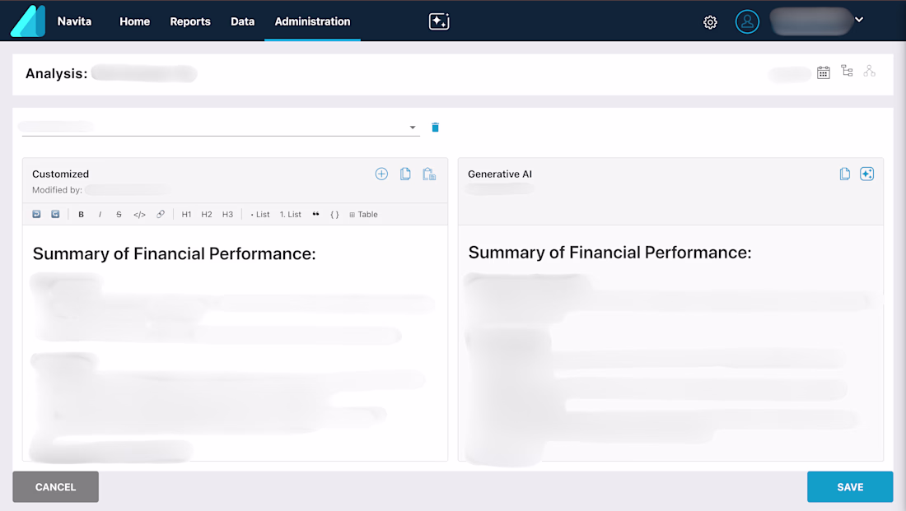The image size is (906, 511).
Task: Click the org structure icon in Analysis header
Action: click(870, 71)
